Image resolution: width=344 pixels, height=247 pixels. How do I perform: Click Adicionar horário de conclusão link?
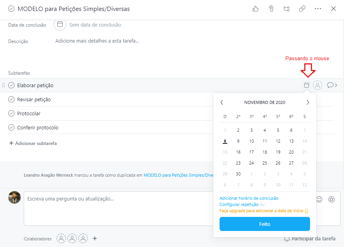coord(249,199)
